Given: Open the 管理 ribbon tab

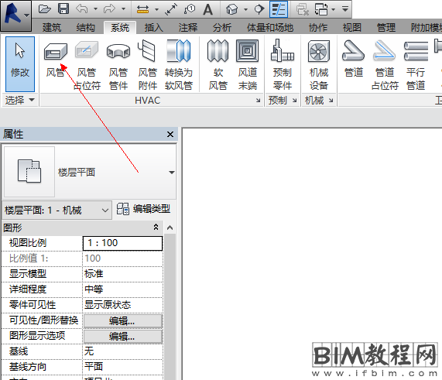Looking at the screenshot, I should pos(386,28).
